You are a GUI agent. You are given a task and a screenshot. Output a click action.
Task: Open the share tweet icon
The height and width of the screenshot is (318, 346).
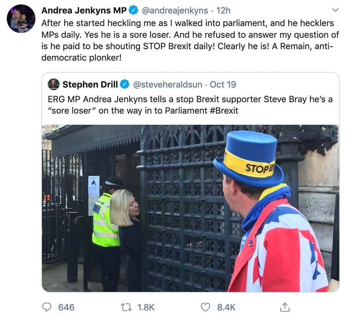coord(285,307)
